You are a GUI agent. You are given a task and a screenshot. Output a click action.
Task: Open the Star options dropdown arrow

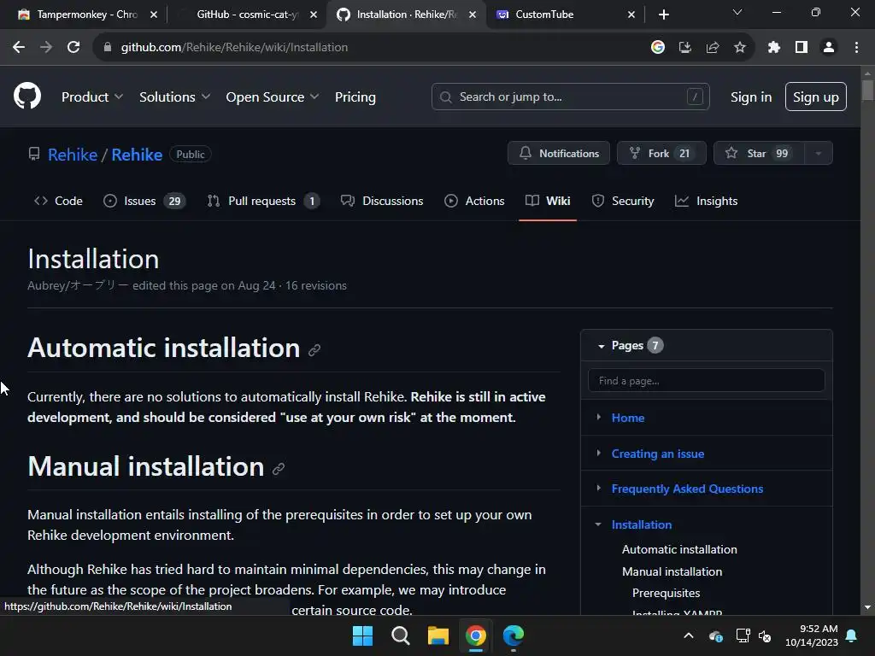818,154
